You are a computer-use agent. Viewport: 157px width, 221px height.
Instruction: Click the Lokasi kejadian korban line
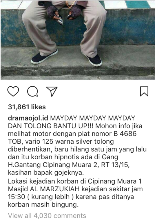pos(75,181)
